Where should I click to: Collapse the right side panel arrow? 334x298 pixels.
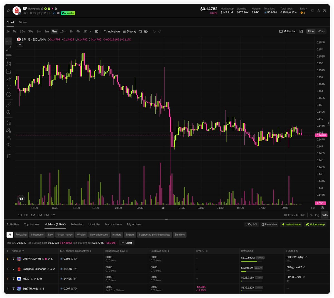328,123
